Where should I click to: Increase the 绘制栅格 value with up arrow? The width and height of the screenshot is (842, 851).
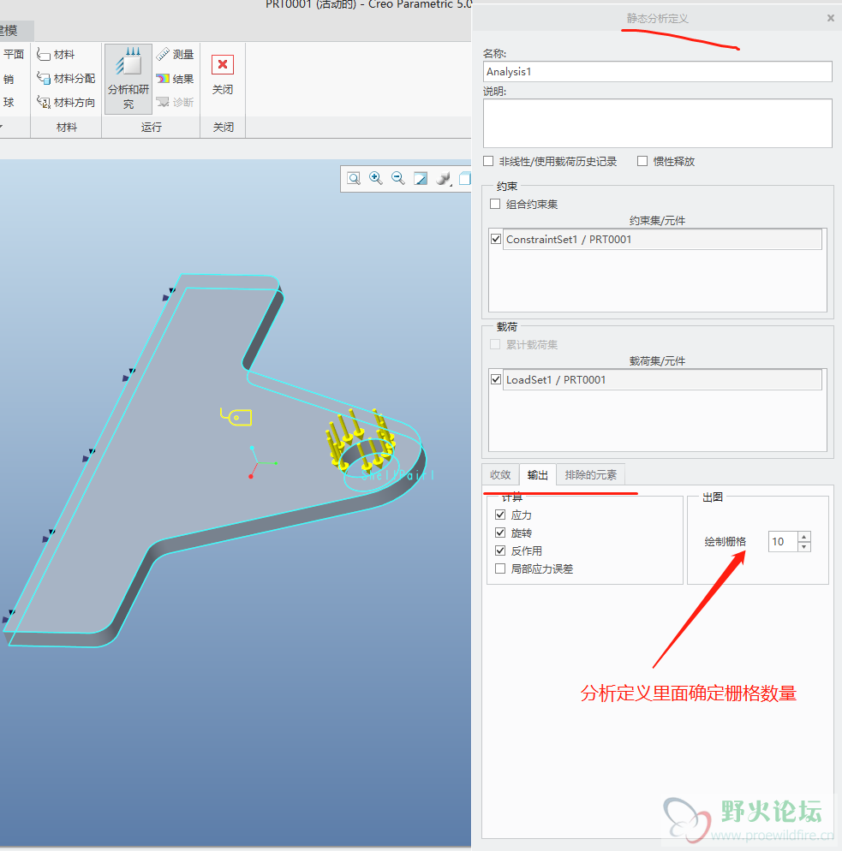click(804, 536)
